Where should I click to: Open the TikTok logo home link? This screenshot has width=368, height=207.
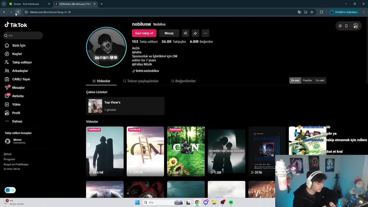click(x=16, y=25)
